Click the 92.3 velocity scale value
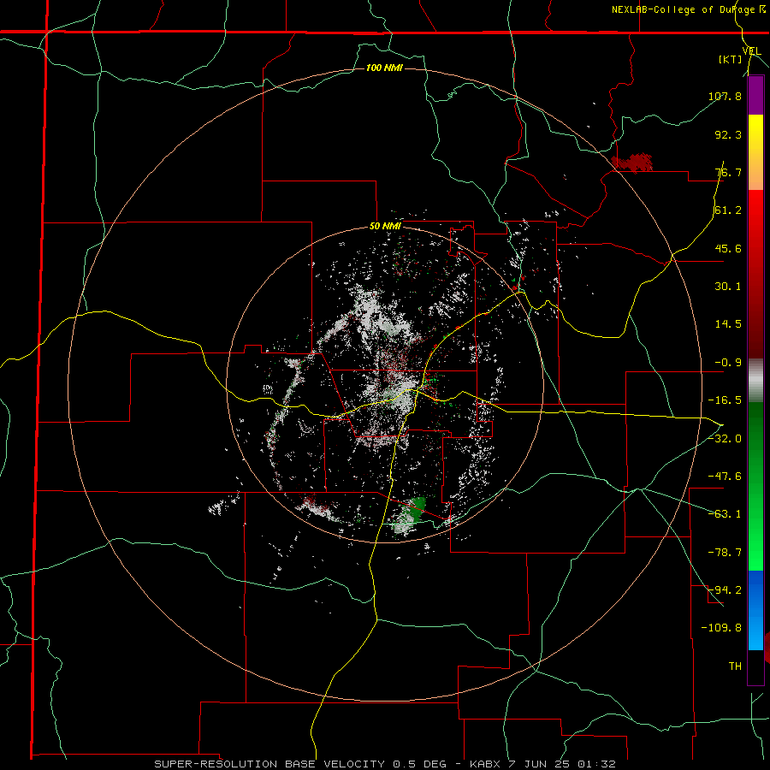Screen dimensions: 770x770 click(x=728, y=134)
